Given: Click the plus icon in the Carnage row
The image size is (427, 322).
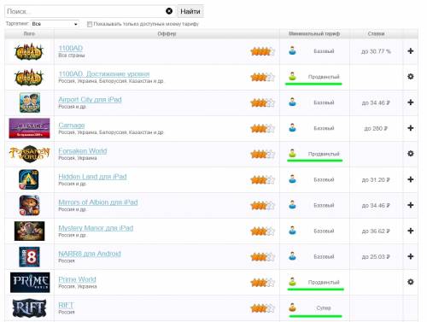Looking at the screenshot, I should click(410, 128).
